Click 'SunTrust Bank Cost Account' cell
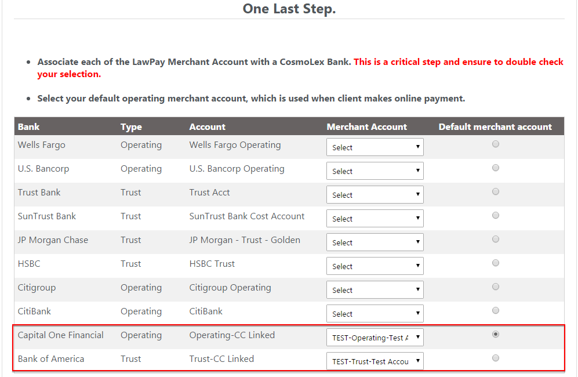This screenshot has width=578, height=377. click(246, 216)
